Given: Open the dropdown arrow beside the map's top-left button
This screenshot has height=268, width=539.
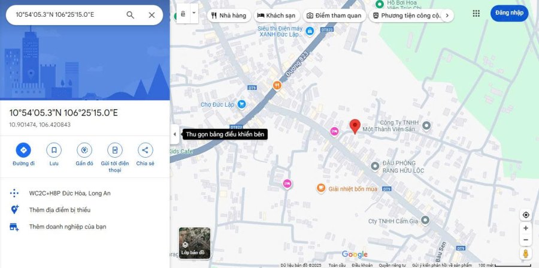Looking at the screenshot, I should [194, 14].
